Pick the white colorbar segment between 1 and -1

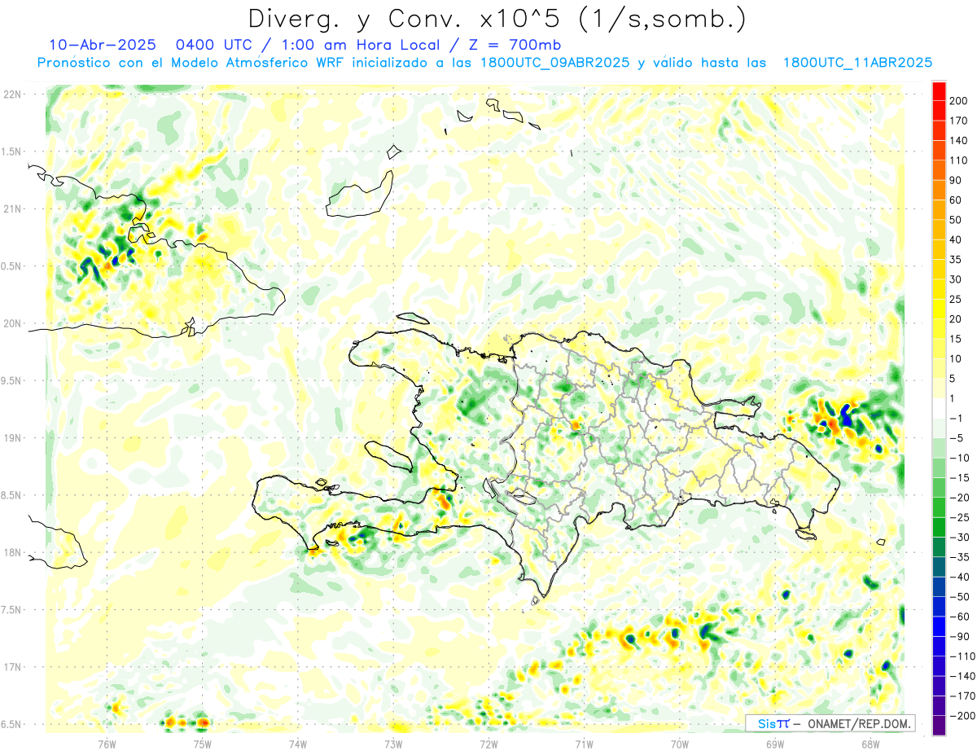939,409
